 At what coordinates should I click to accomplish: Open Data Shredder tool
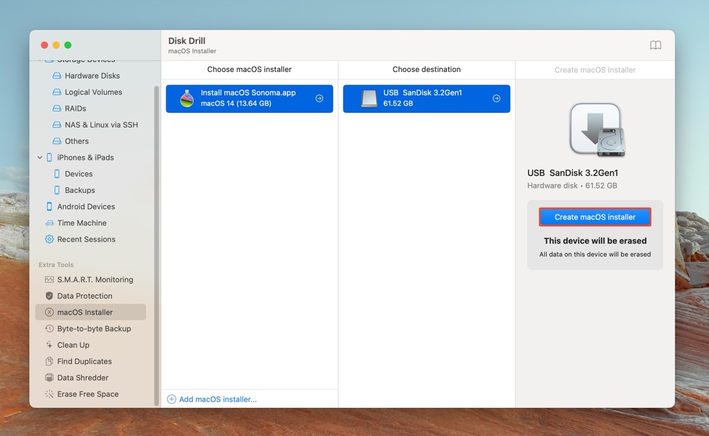pos(83,378)
